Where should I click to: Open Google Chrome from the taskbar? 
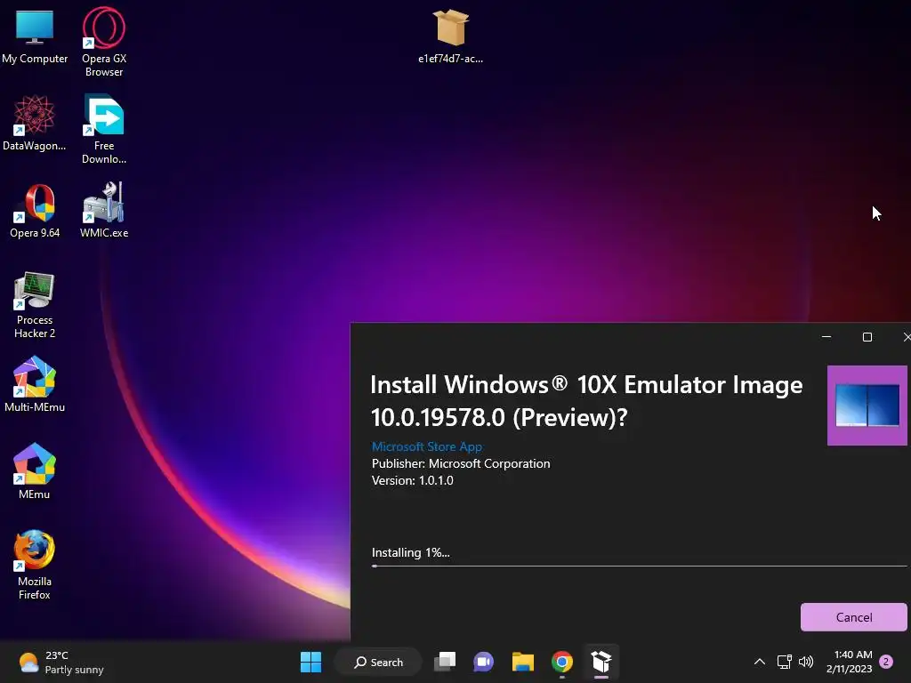(562, 662)
